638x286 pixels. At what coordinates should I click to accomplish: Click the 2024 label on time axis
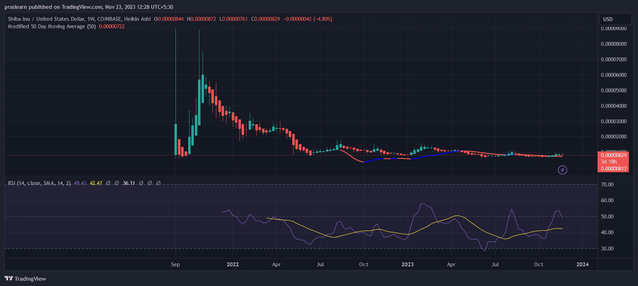pyautogui.click(x=582, y=265)
